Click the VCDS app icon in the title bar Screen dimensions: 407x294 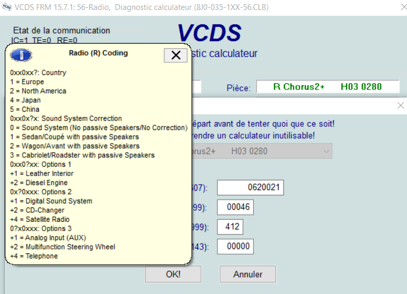click(x=6, y=7)
